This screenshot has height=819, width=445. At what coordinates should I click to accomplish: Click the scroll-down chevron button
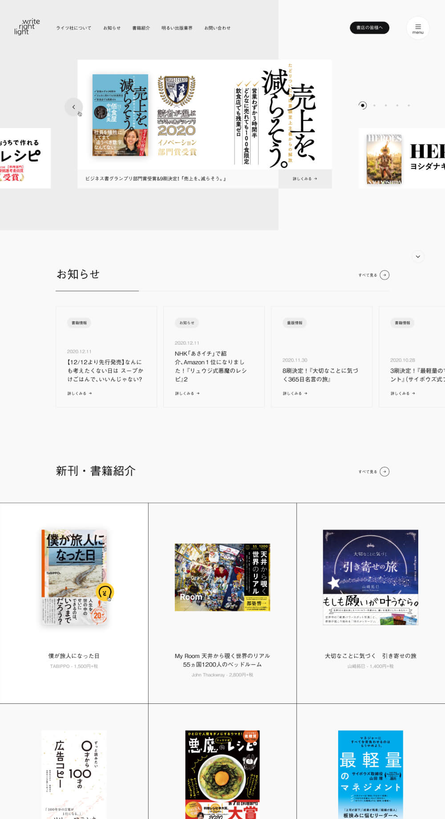(x=417, y=257)
